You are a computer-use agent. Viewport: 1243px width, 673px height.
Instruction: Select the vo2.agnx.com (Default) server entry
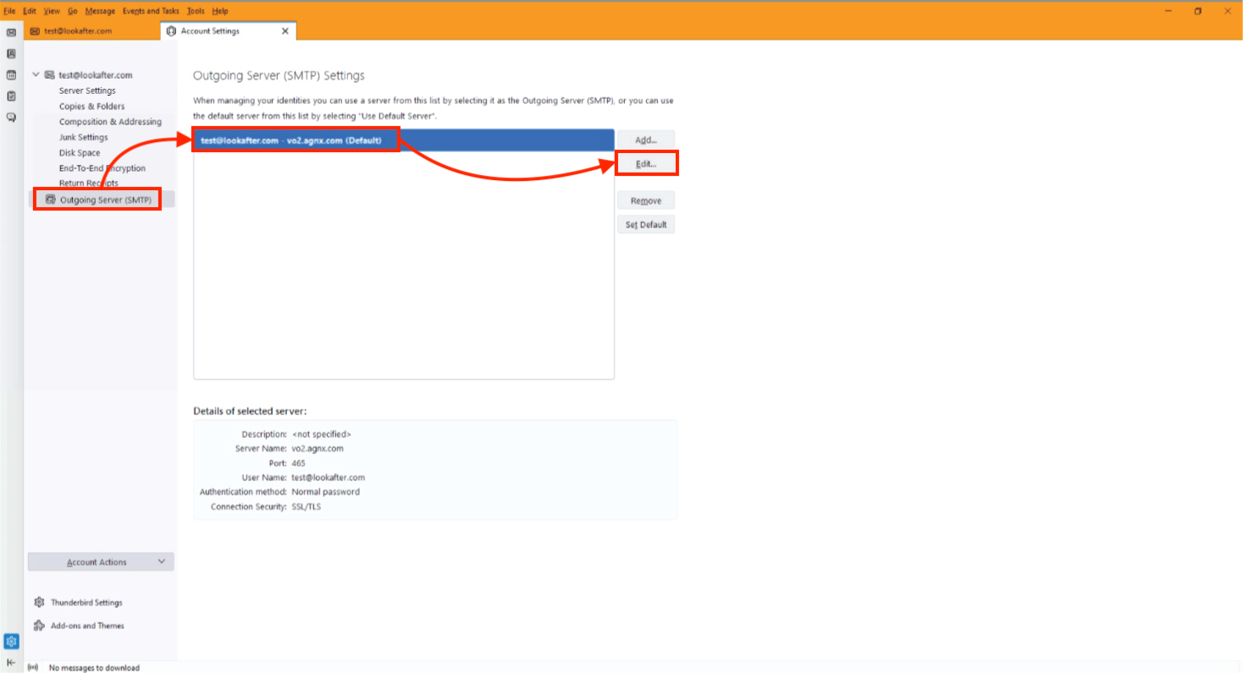296,140
